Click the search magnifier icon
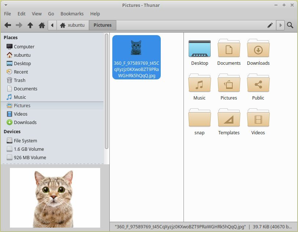The image size is (298, 232). click(290, 25)
